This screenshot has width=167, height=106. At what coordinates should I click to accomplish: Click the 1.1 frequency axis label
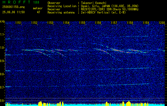pos(2,34)
